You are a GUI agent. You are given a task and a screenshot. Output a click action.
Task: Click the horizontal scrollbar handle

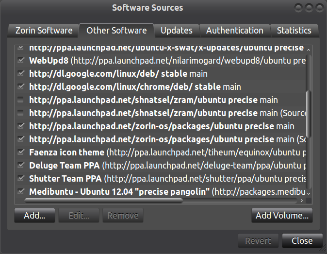click(x=103, y=201)
